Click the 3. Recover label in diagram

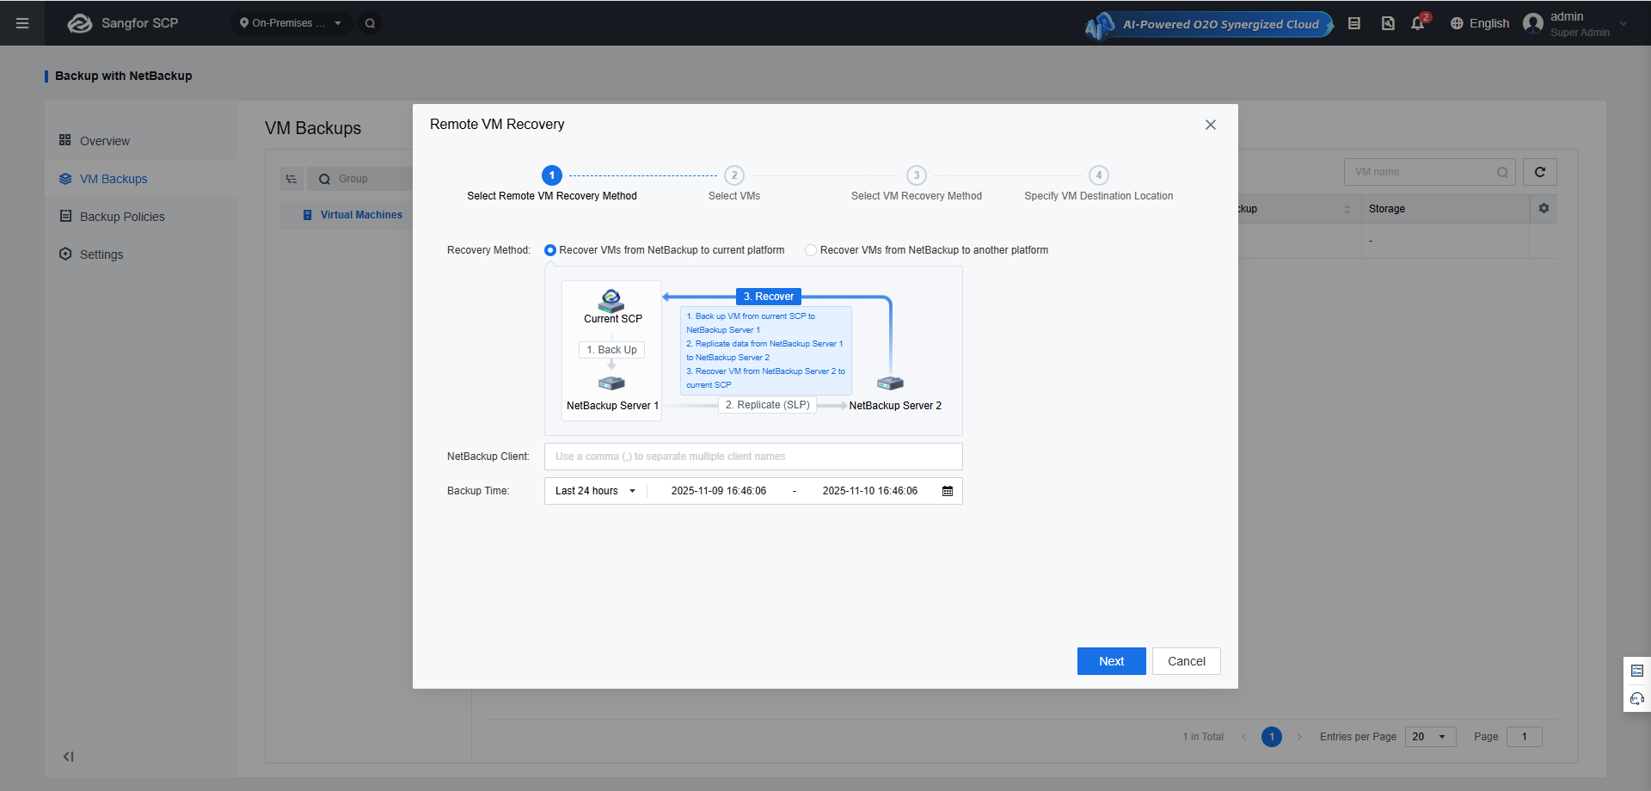[769, 297]
